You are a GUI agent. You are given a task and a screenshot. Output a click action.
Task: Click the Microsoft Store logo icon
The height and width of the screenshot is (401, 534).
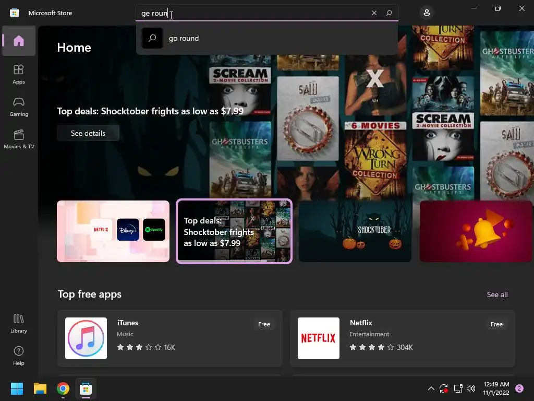click(x=14, y=13)
